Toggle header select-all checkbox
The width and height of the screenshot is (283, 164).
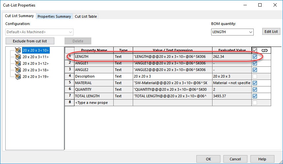coord(255,50)
